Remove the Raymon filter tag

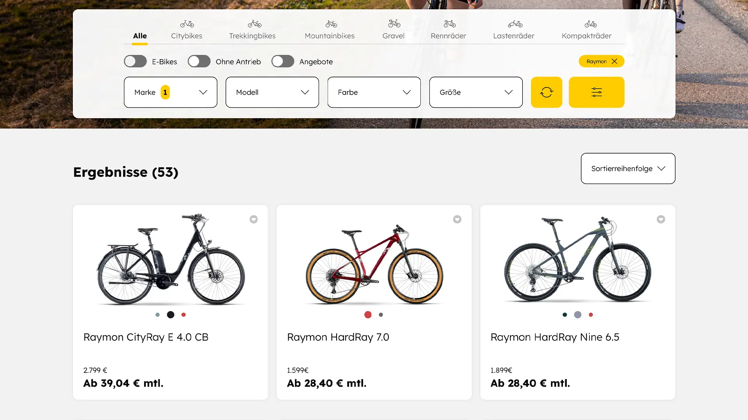point(614,61)
